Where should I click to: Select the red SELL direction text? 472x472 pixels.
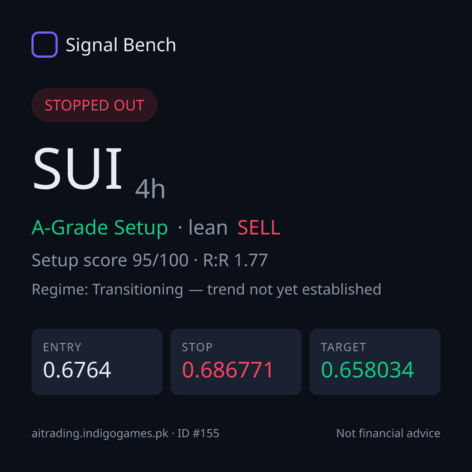click(259, 228)
